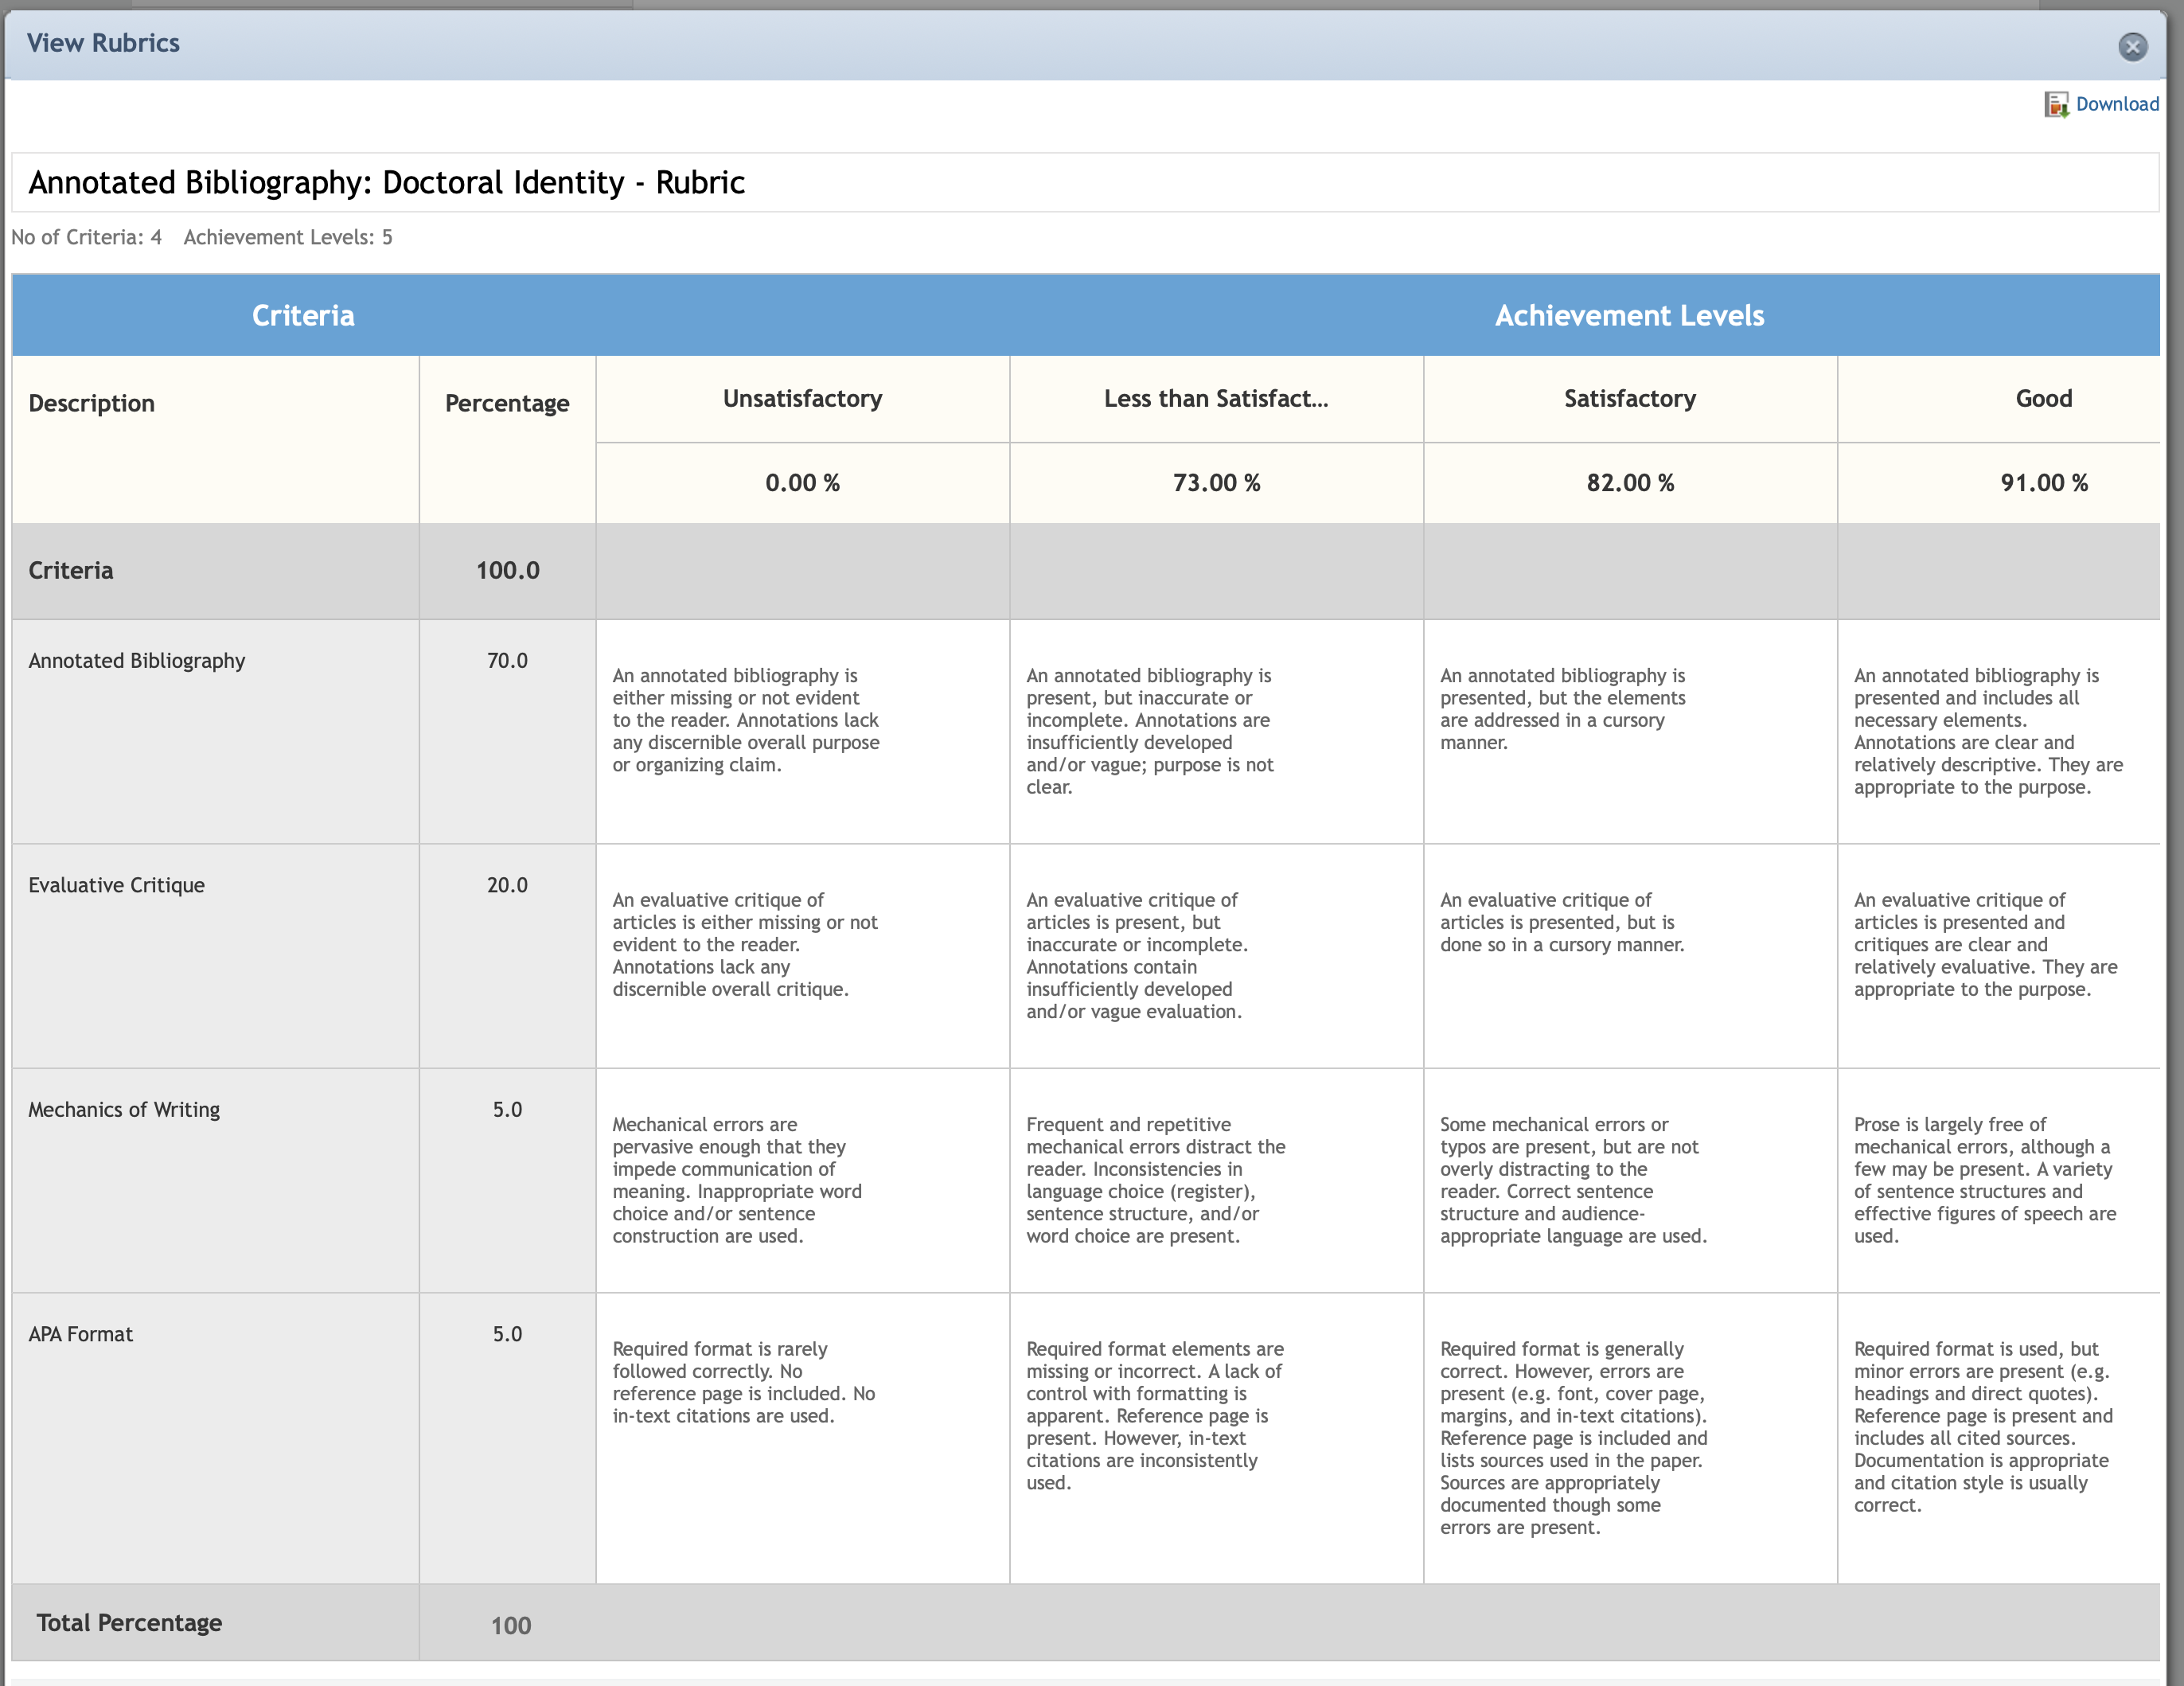Image resolution: width=2184 pixels, height=1686 pixels.
Task: Select the Less than Satisfactory column header
Action: [x=1216, y=399]
